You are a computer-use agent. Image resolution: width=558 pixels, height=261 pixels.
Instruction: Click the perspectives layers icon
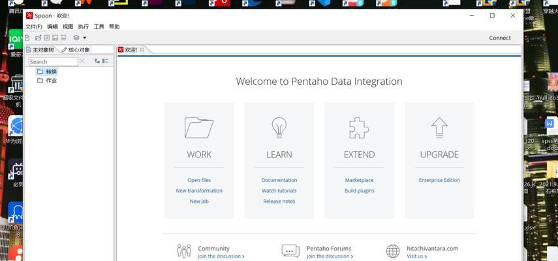pos(76,38)
